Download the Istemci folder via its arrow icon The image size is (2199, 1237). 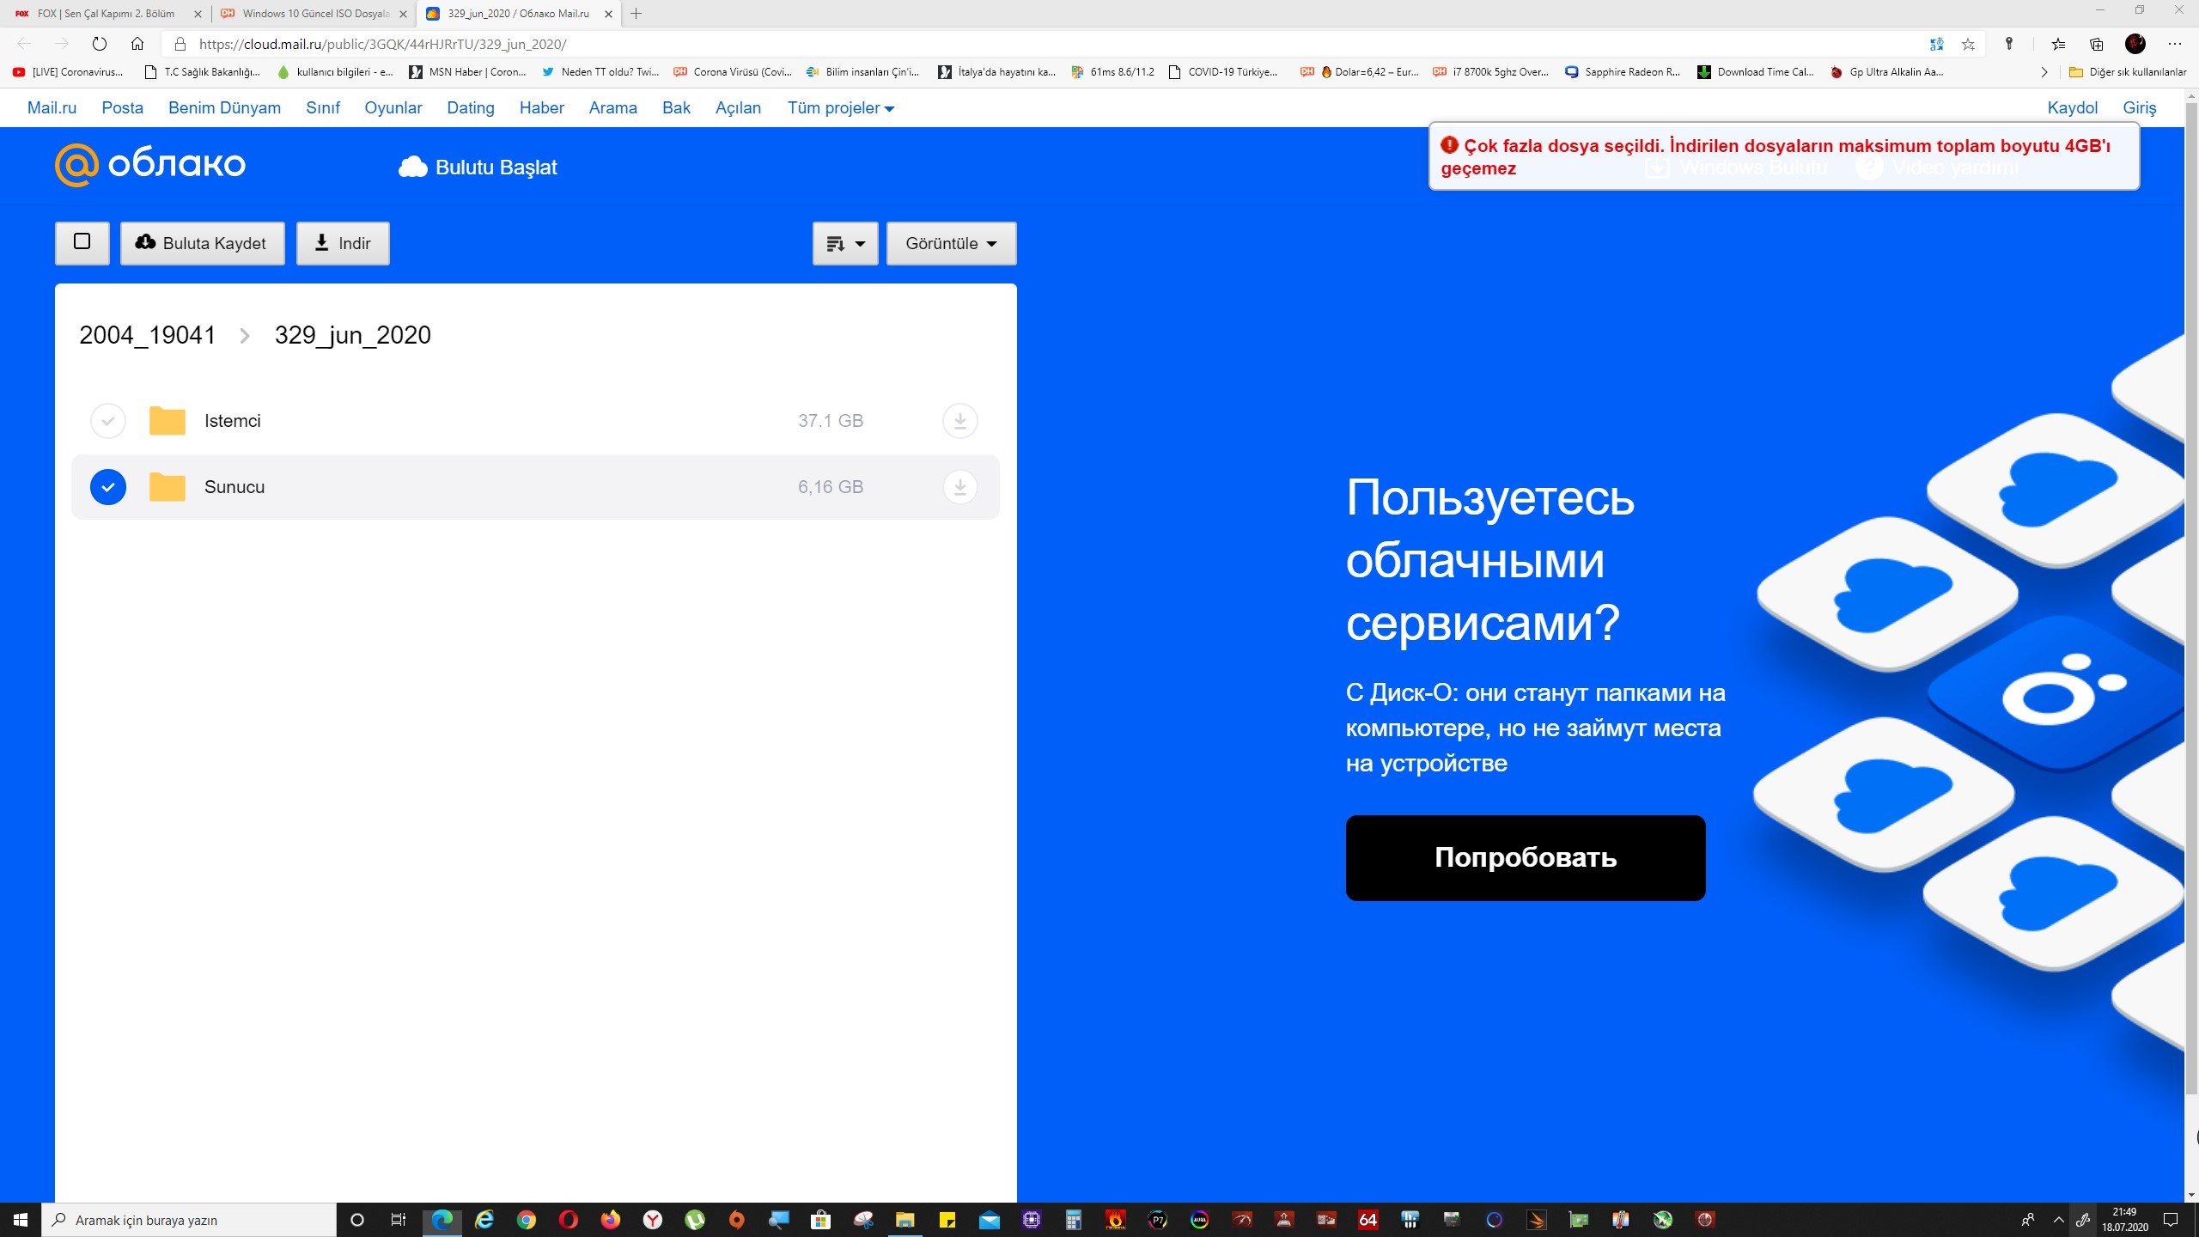pos(959,421)
